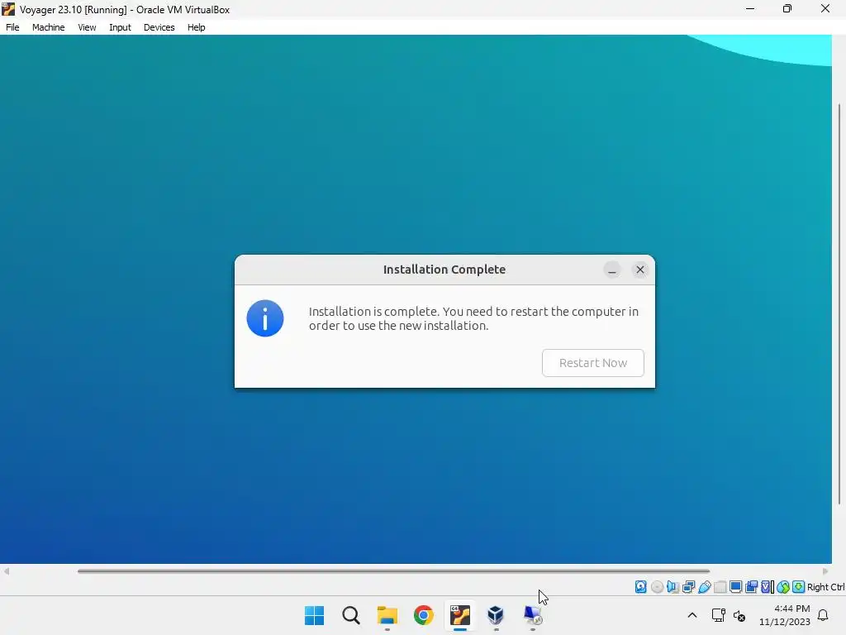
Task: Open the View menu
Action: click(86, 27)
